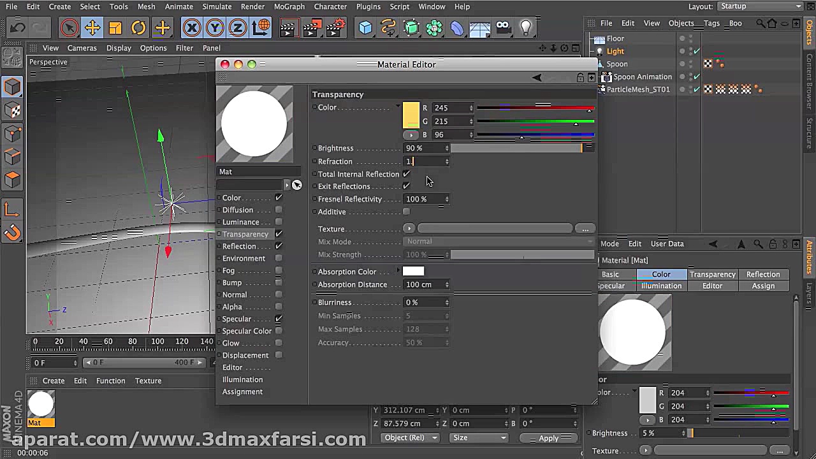Viewport: 816px width, 459px height.
Task: Click the Refraction value input field
Action: point(426,161)
